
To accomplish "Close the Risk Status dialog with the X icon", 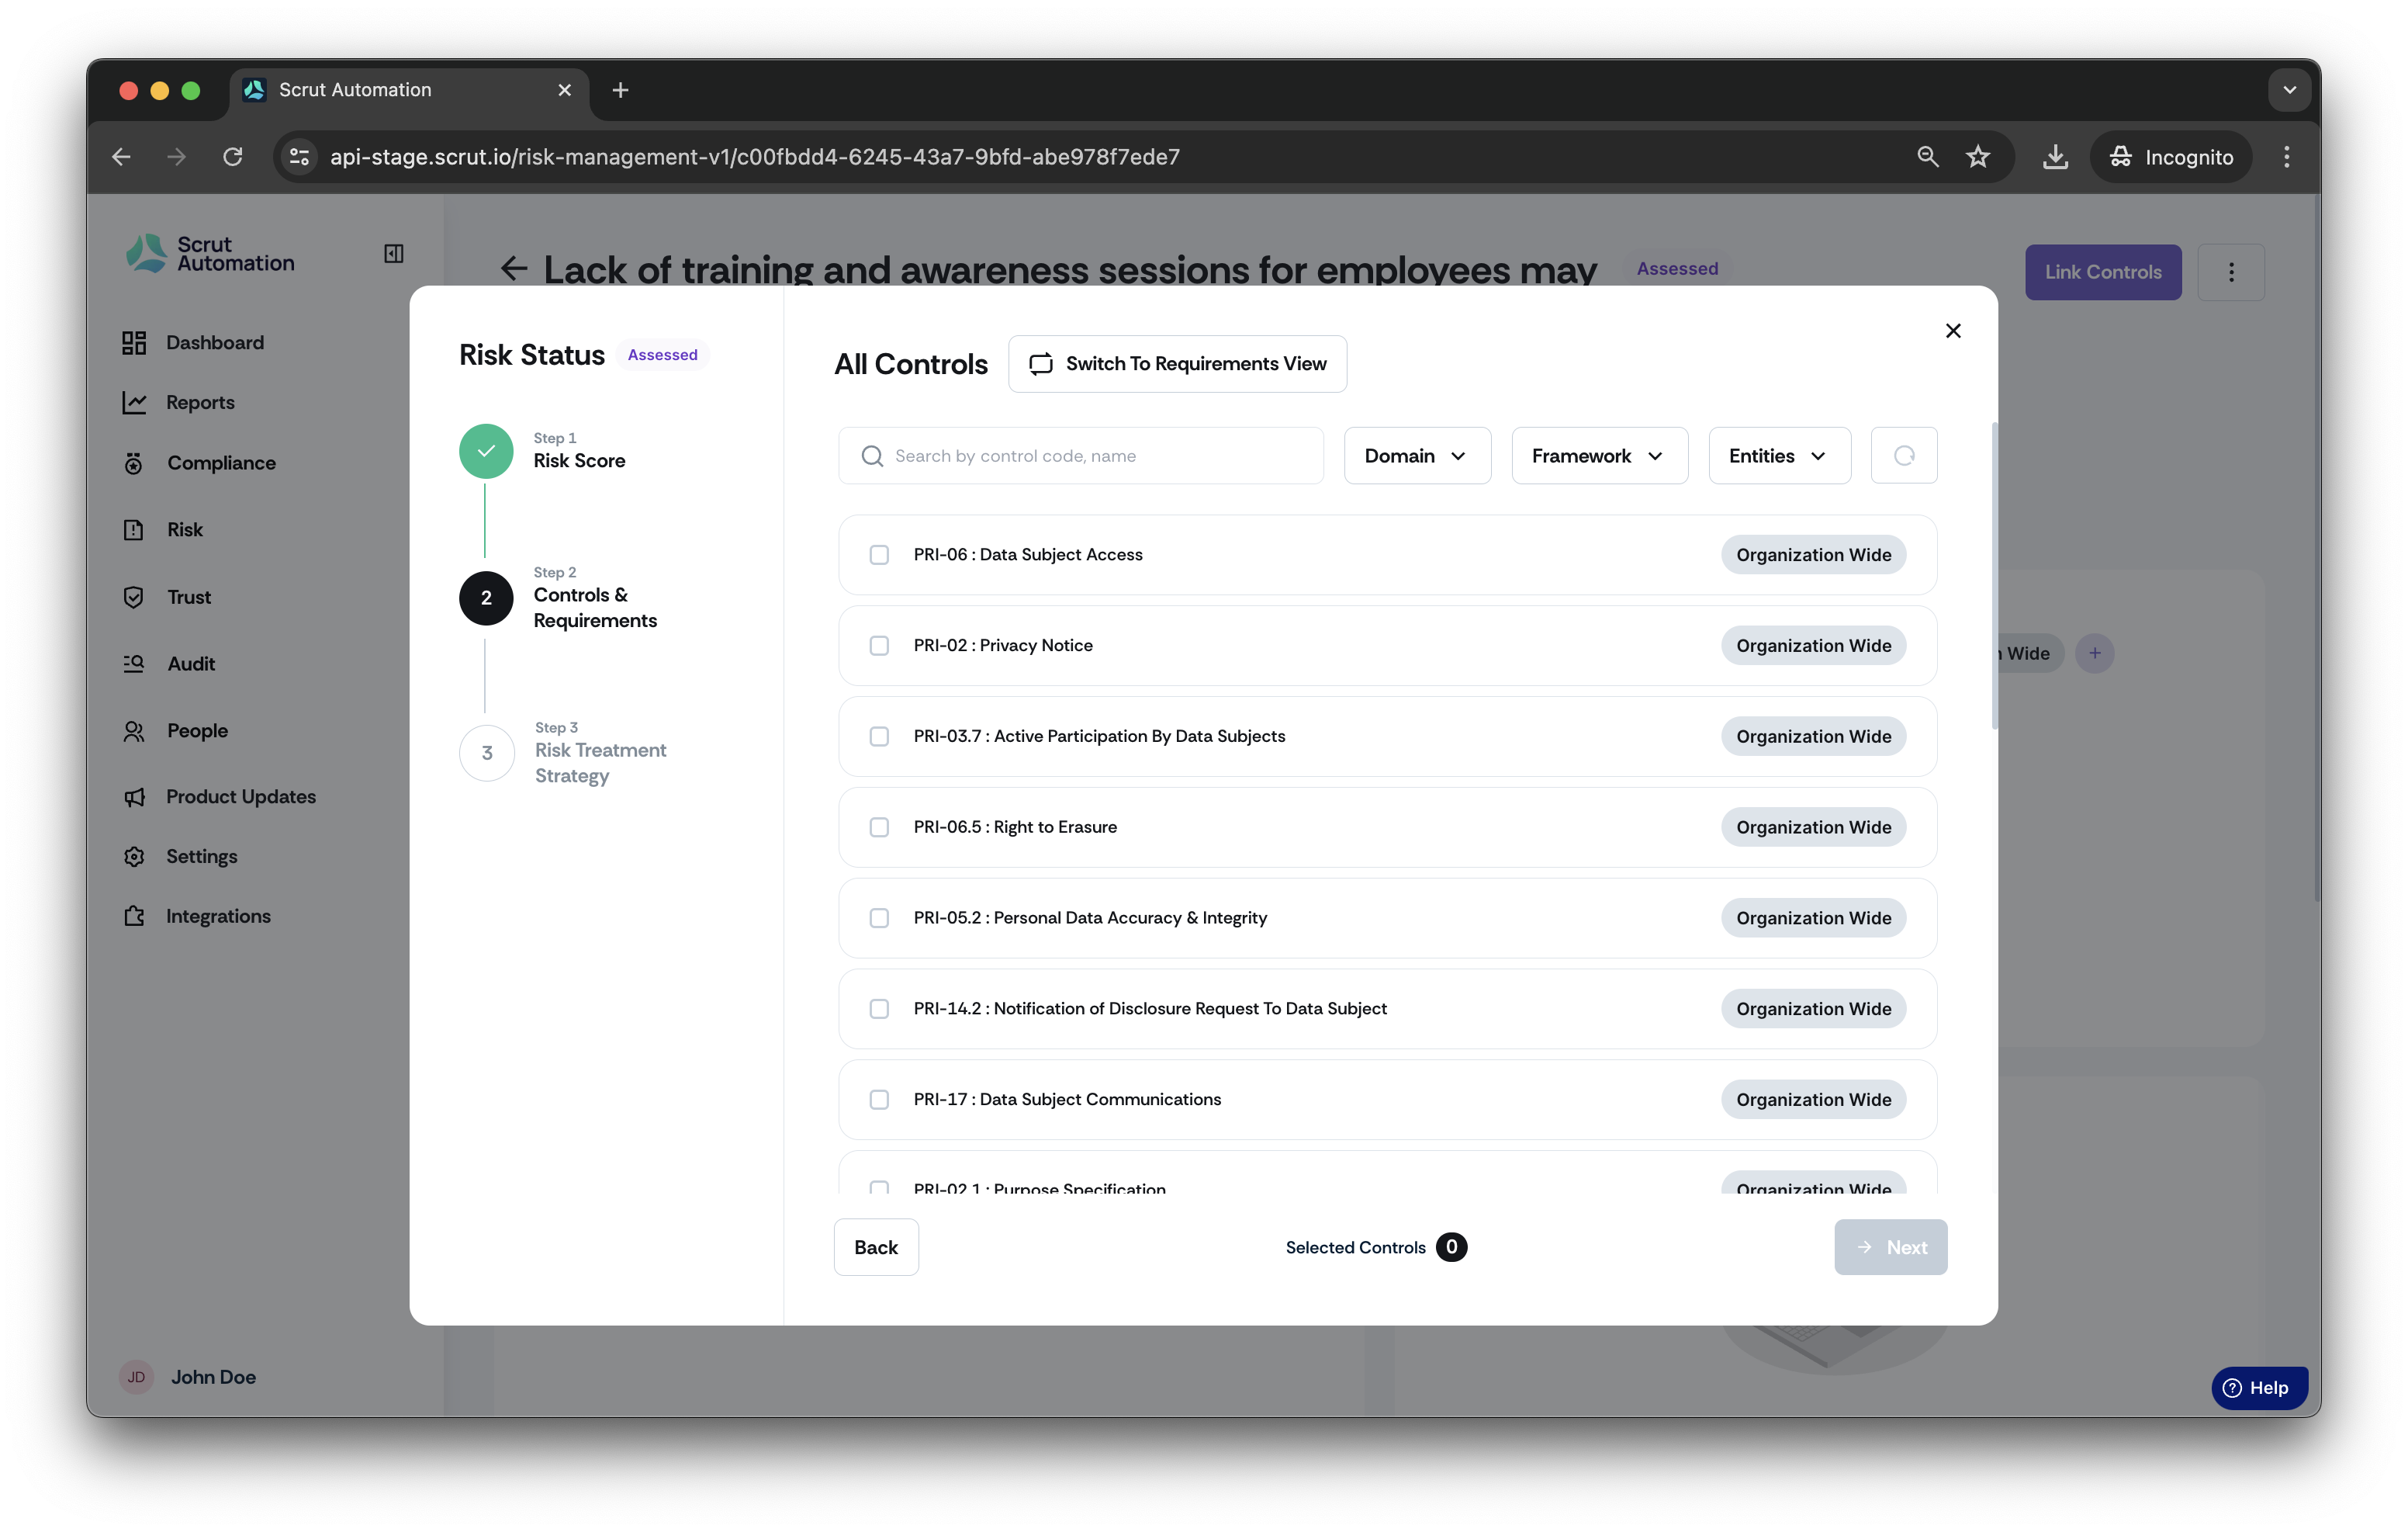I will 1952,331.
